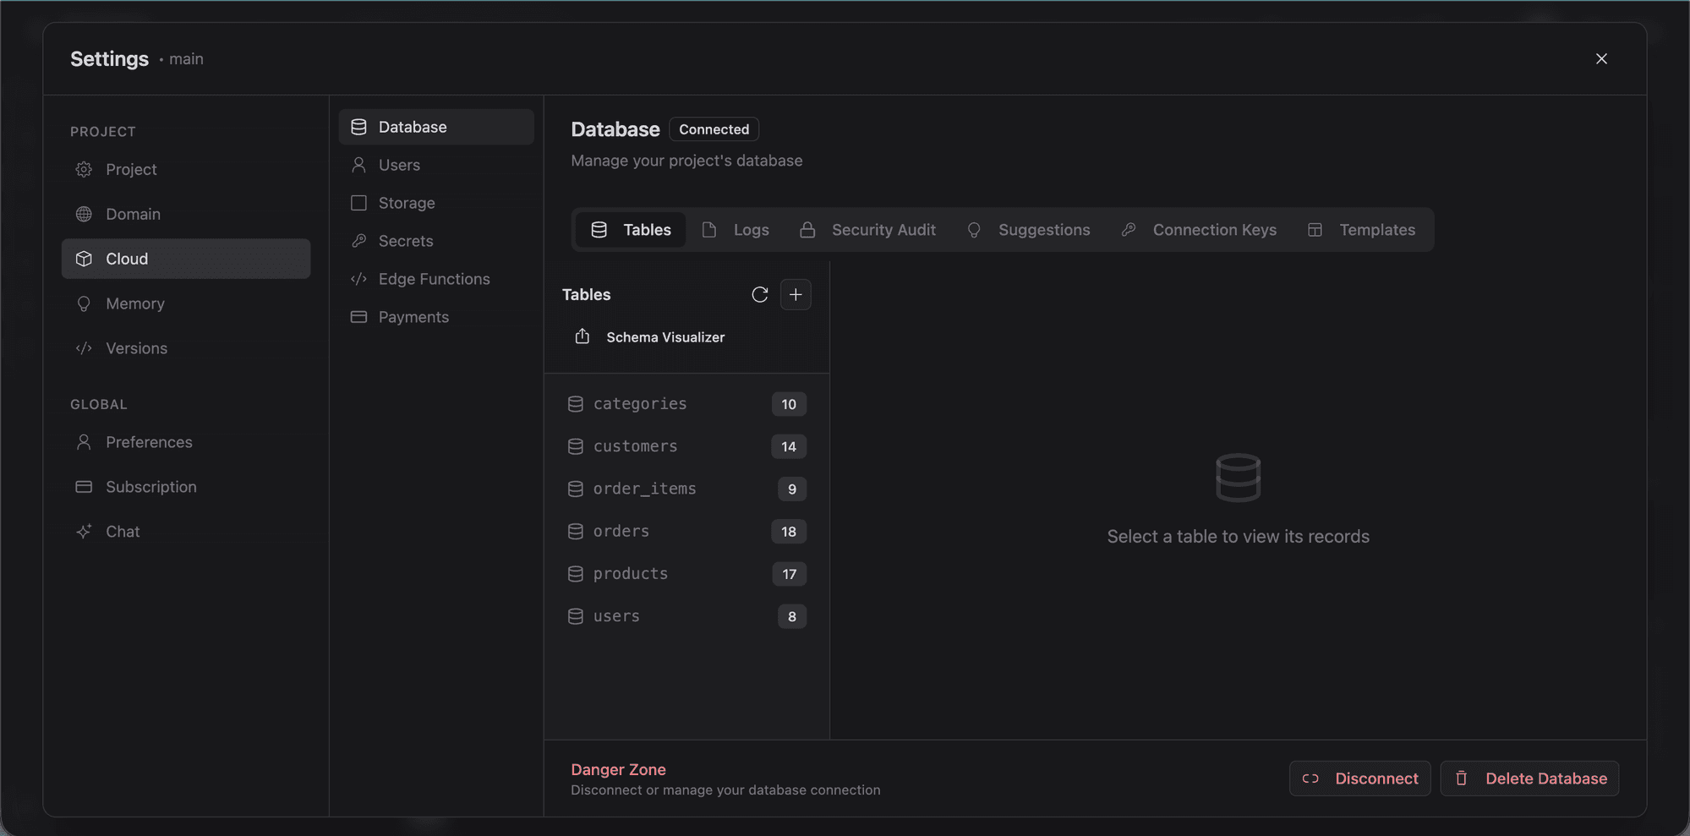Select Chat in global settings
Viewport: 1690px width, 836px height.
123,532
